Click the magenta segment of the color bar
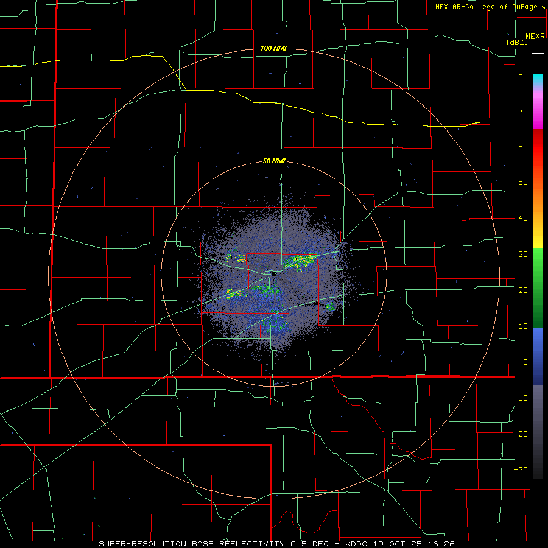Screen dimensions: 548x548 pos(538,112)
